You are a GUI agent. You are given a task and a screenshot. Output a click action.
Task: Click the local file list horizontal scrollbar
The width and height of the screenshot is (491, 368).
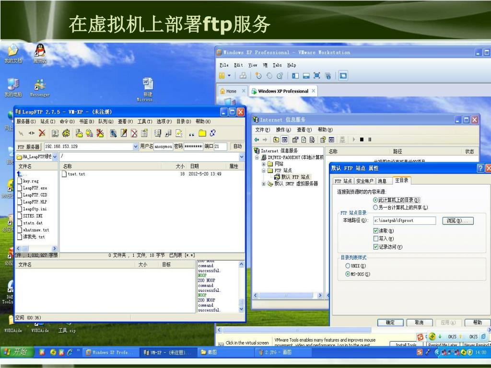click(x=36, y=249)
